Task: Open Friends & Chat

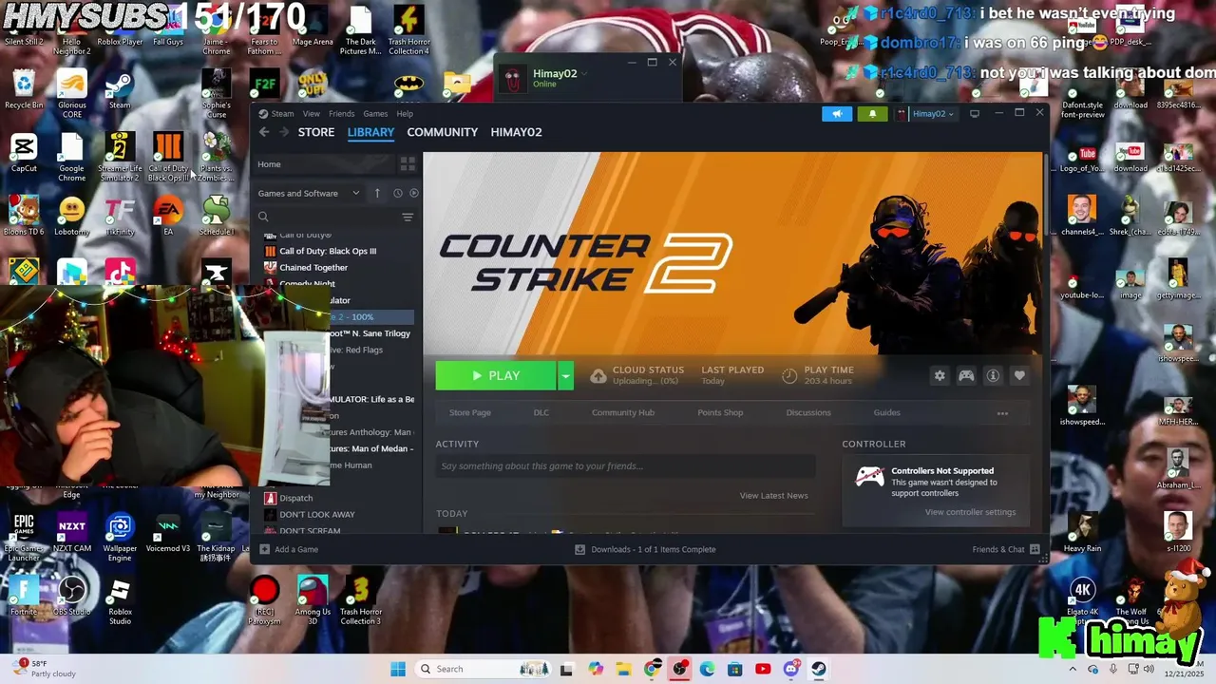Action: click(1006, 549)
